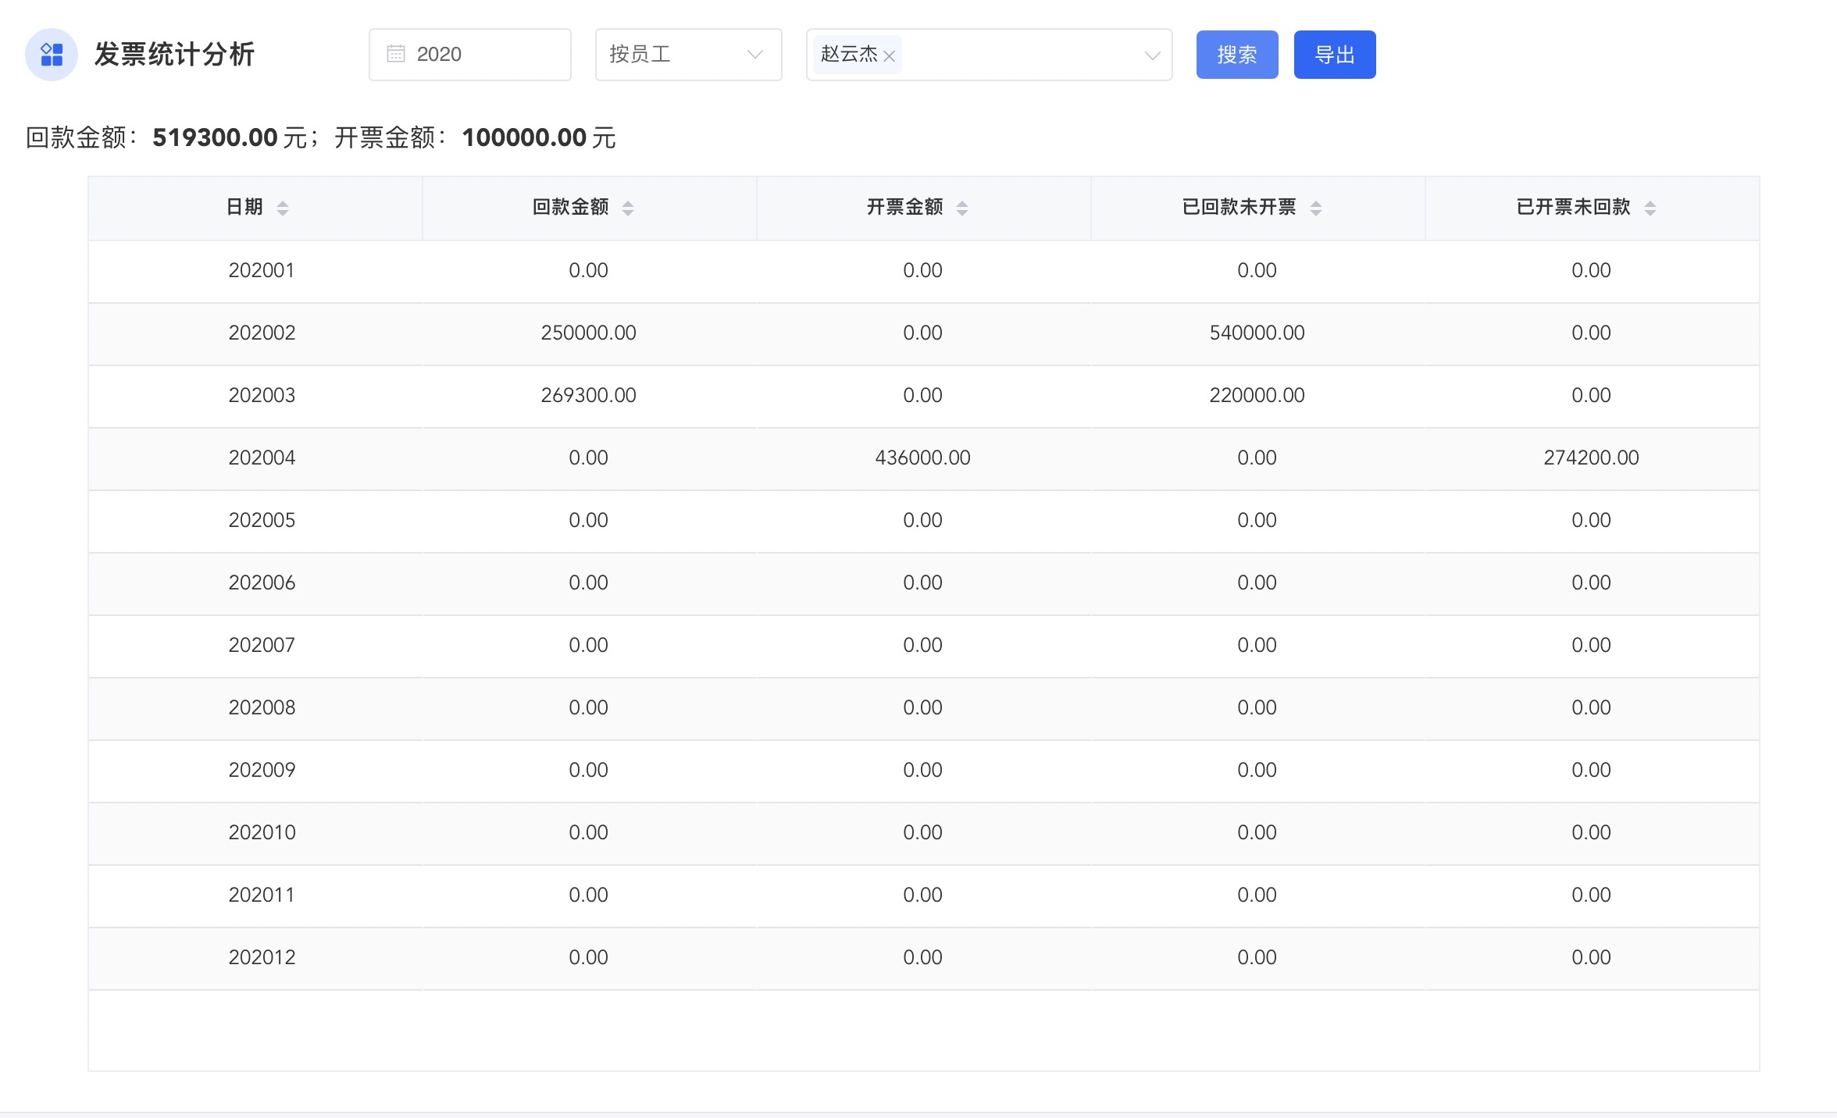
Task: Select the 202012 date cell
Action: coord(262,957)
